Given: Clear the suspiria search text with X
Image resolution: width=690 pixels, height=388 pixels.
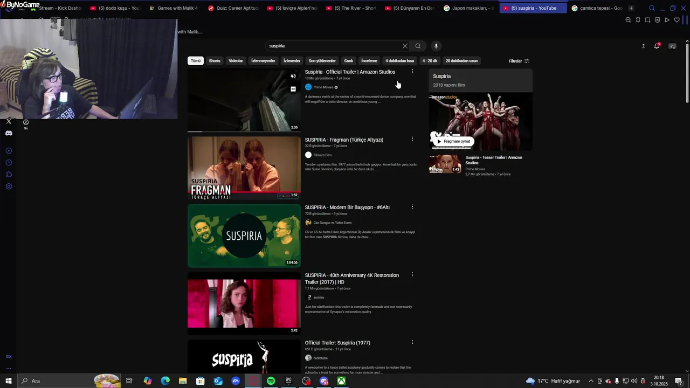Looking at the screenshot, I should pos(405,46).
